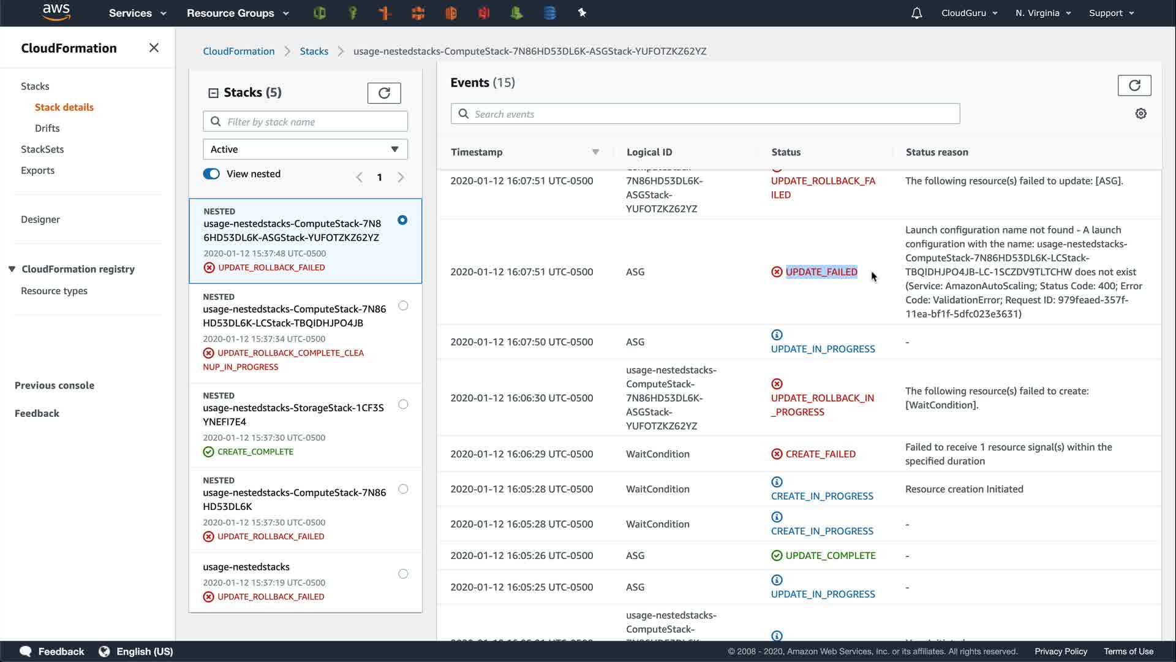Click the Stacks breadcrumb link
Screen dimensions: 1176x662
(x=314, y=51)
